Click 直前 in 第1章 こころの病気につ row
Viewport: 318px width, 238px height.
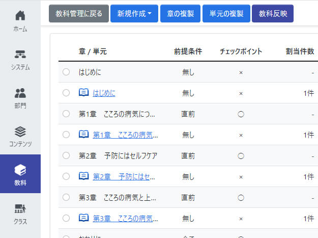pyautogui.click(x=188, y=114)
